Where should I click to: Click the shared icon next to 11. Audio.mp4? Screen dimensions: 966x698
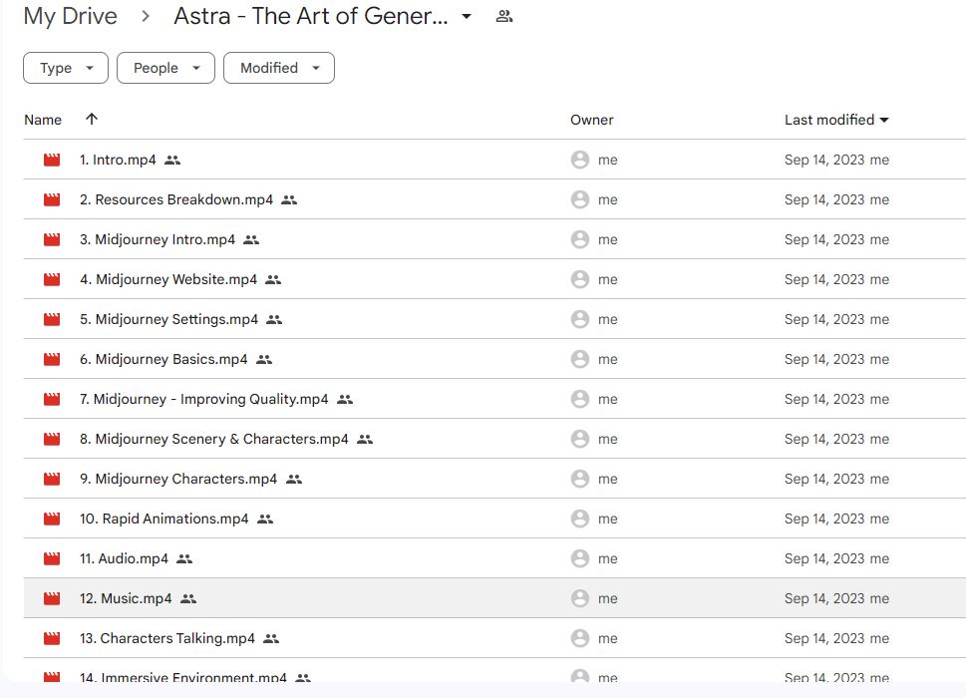click(x=184, y=558)
